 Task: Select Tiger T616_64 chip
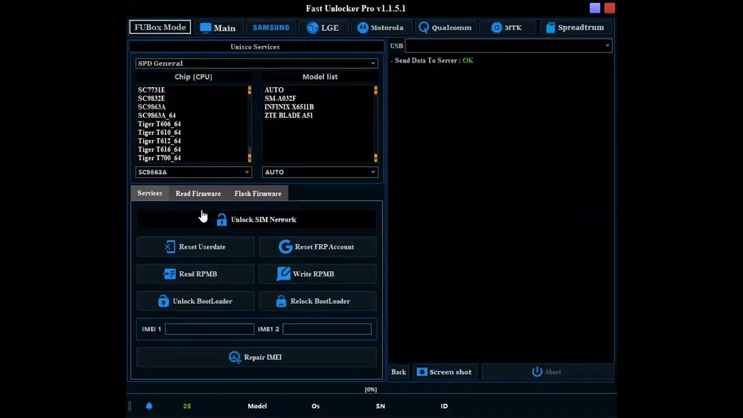tap(159, 150)
